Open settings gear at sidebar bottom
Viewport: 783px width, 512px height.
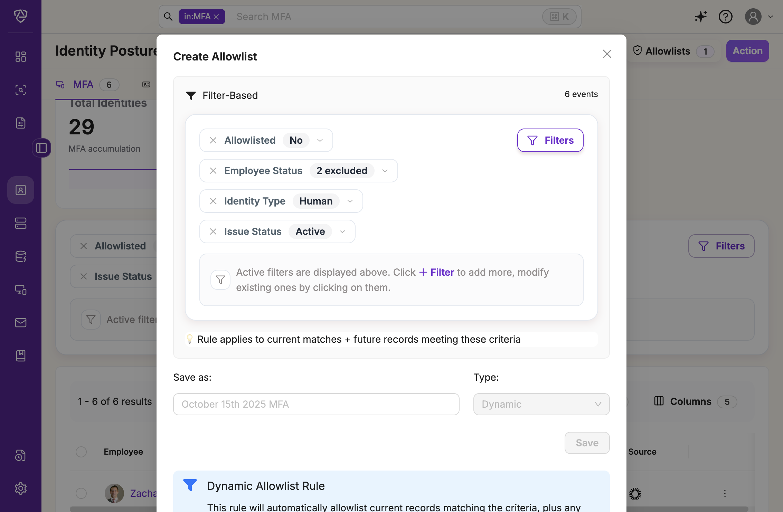click(x=21, y=489)
